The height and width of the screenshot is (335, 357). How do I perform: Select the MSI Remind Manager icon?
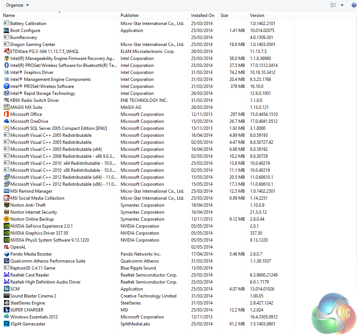pyautogui.click(x=7, y=191)
